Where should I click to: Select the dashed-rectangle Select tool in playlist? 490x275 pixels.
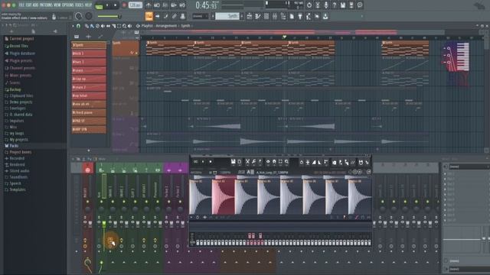119,26
